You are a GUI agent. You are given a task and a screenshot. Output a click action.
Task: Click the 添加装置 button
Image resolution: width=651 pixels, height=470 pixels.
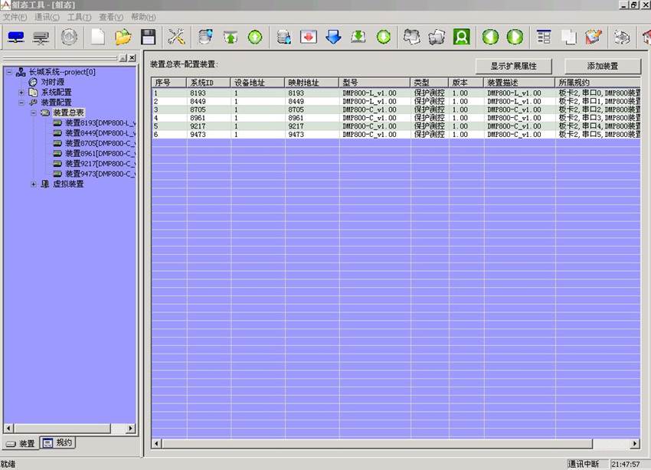pos(603,66)
